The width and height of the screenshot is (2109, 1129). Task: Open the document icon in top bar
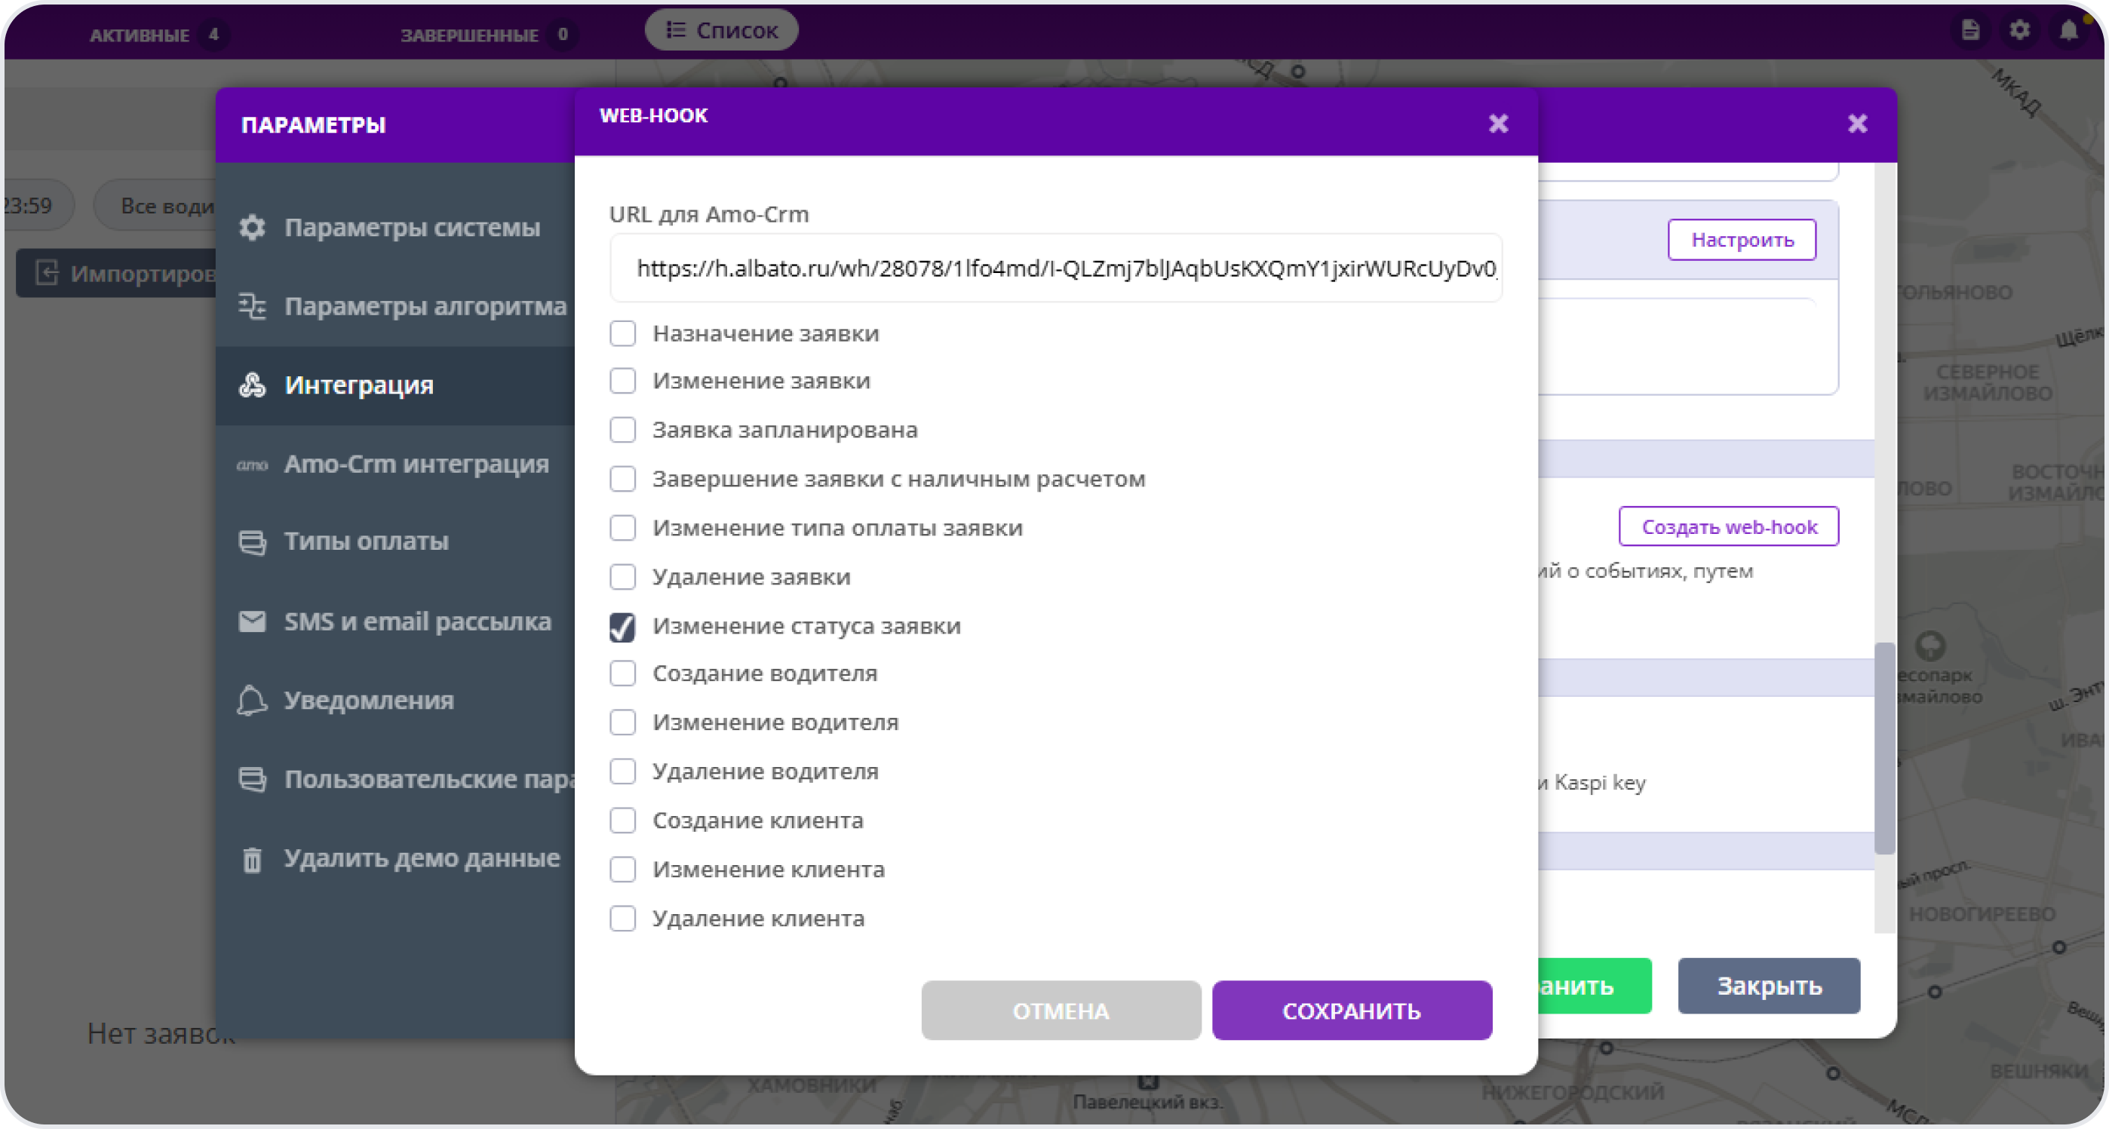1969,30
